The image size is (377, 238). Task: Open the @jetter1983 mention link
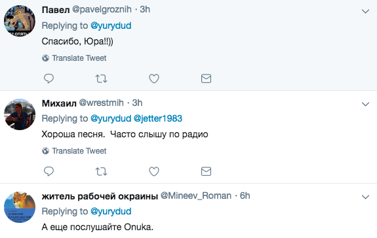click(x=158, y=118)
